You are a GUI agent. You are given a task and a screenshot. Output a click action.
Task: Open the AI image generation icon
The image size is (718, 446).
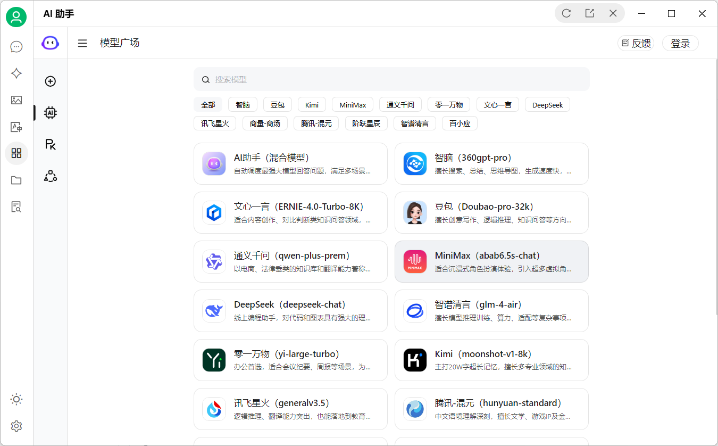(16, 100)
